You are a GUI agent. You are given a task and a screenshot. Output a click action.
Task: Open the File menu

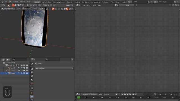click(6, 2)
